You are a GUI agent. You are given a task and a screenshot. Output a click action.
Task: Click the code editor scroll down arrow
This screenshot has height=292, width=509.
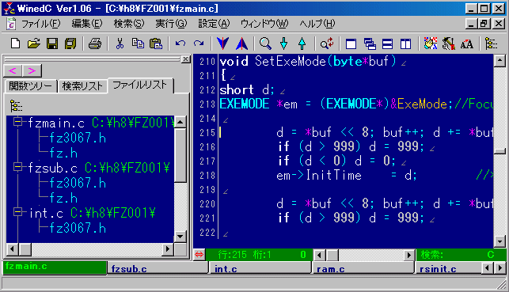click(500, 241)
